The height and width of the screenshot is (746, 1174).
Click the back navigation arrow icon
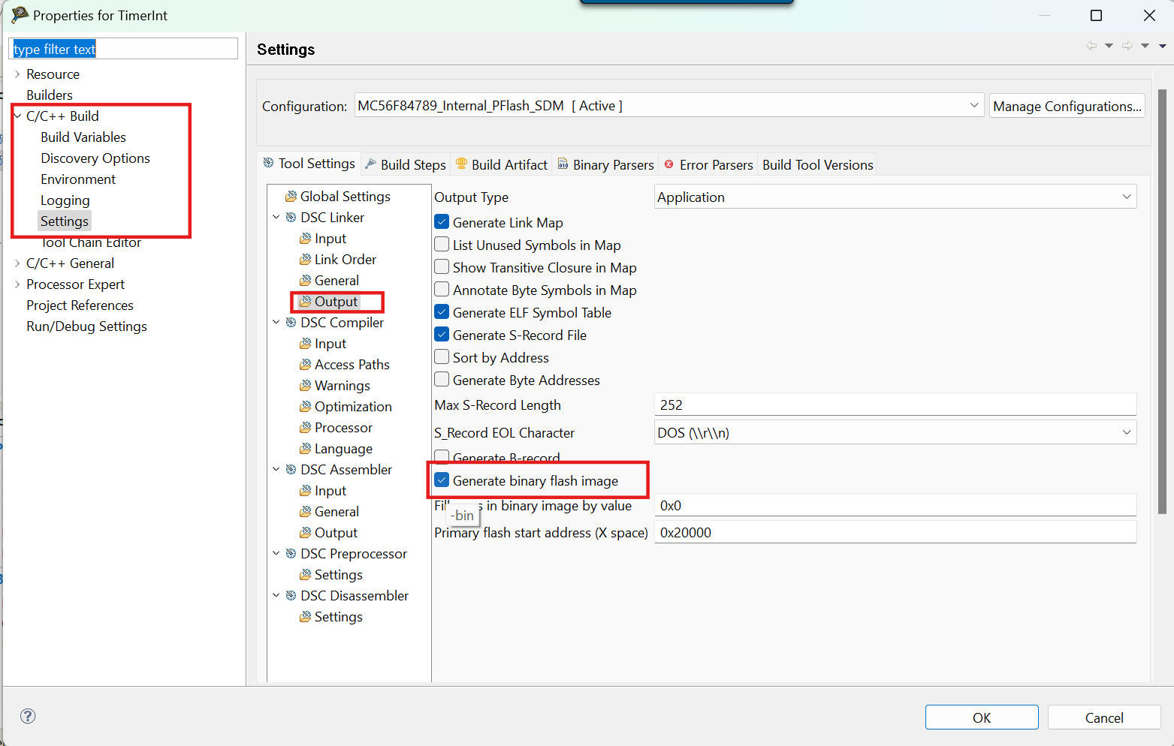pyautogui.click(x=1091, y=45)
